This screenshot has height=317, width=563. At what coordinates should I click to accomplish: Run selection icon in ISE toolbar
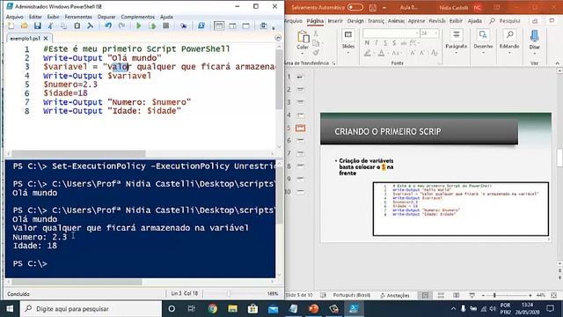pyautogui.click(x=152, y=26)
